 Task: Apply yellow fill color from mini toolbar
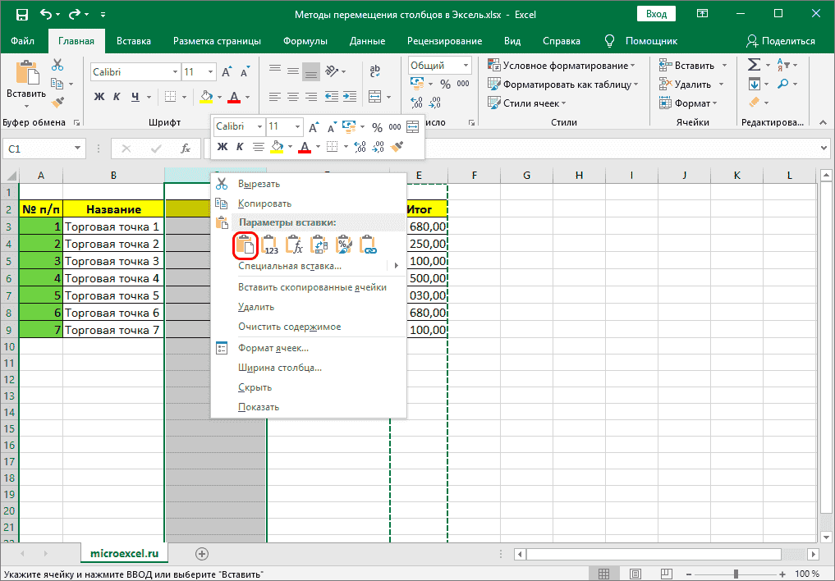coord(277,146)
